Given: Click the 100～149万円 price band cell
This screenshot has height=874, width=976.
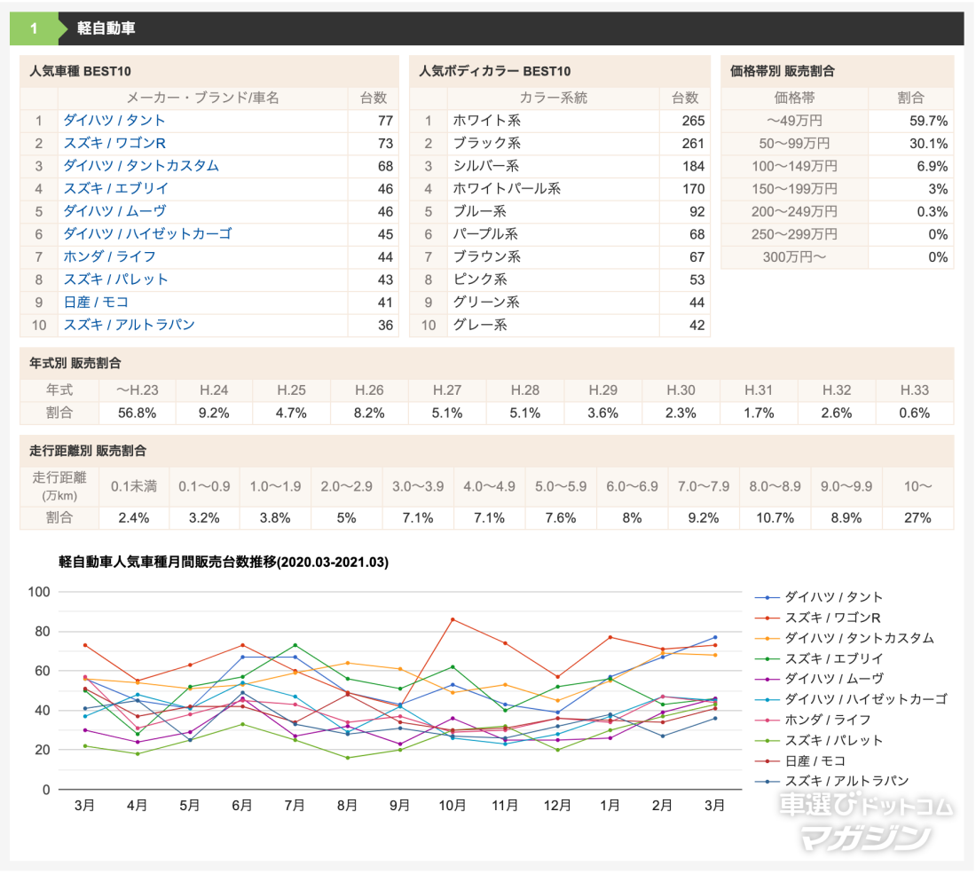Looking at the screenshot, I should (795, 166).
